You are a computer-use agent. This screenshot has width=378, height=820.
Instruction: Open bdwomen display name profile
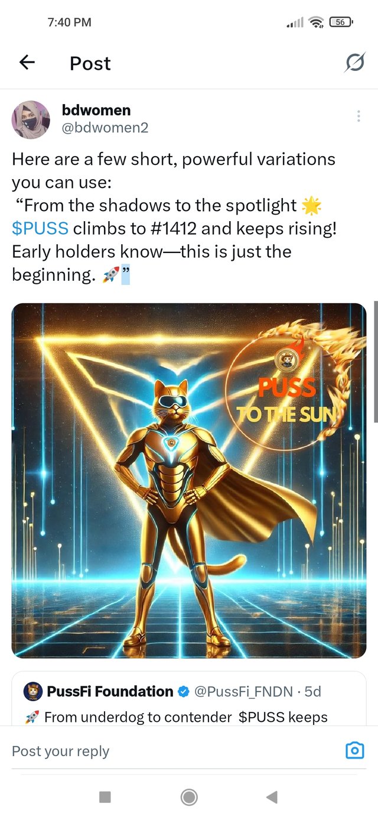(x=96, y=110)
